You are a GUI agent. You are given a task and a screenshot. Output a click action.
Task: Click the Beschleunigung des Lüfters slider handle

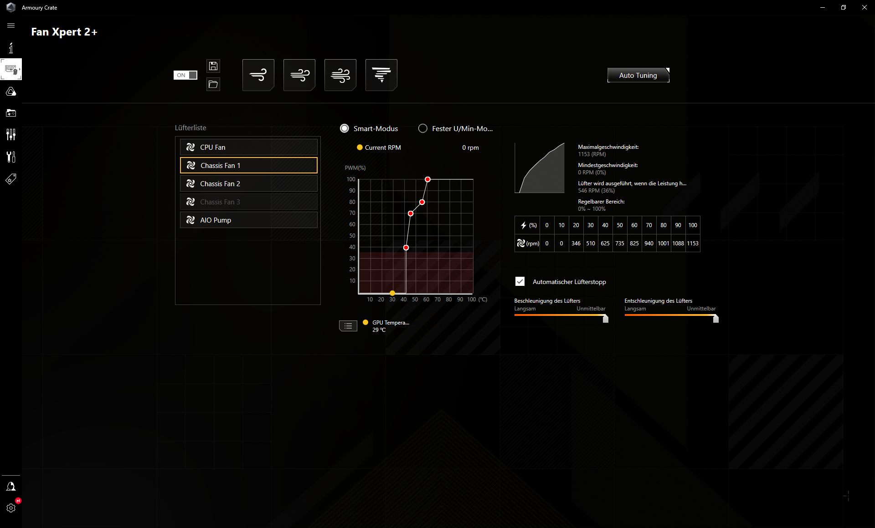606,319
